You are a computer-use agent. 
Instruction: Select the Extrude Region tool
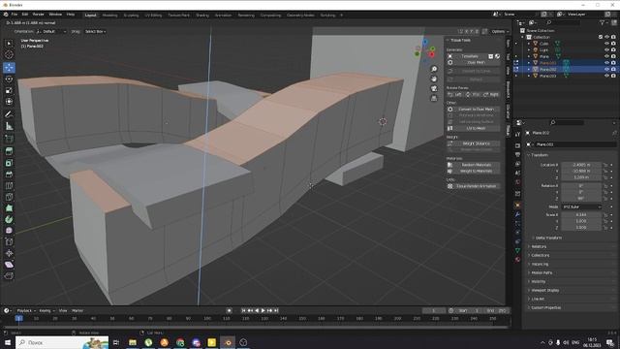click(9, 151)
